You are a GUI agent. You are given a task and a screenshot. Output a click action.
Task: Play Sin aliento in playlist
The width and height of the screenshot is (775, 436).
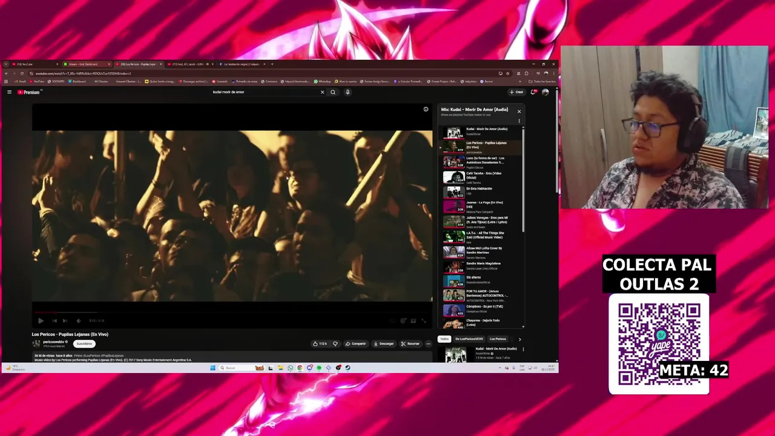pyautogui.click(x=481, y=280)
